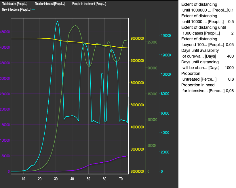
Task: Click the 250000 purple axis label
Action: pyautogui.click(x=5, y=94)
